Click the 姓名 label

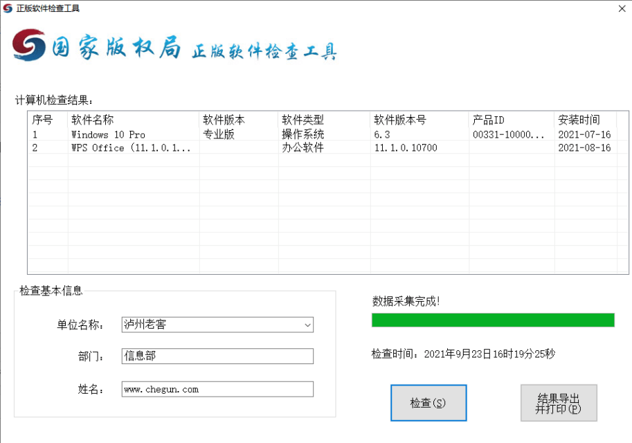pos(91,390)
